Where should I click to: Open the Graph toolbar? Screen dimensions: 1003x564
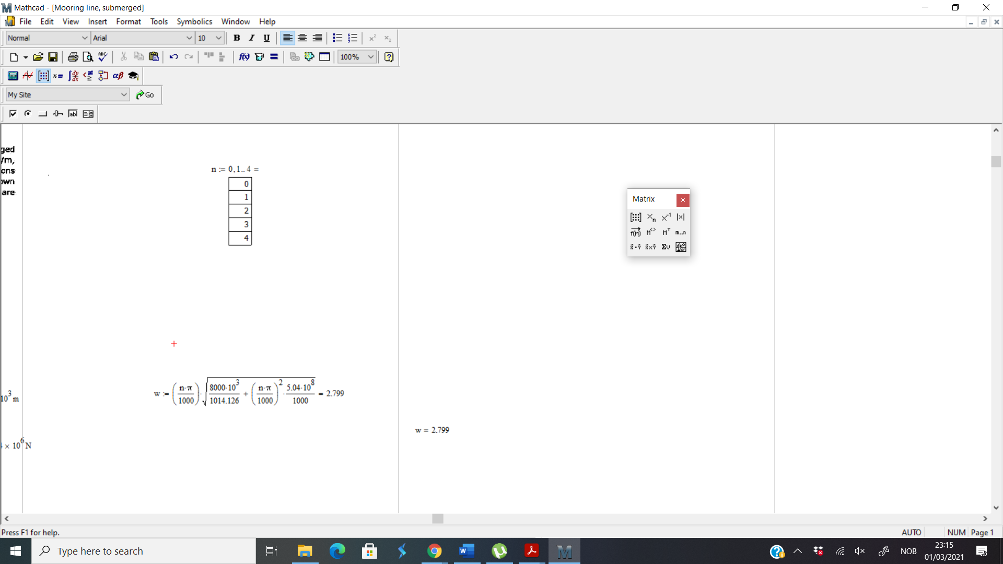coord(27,76)
